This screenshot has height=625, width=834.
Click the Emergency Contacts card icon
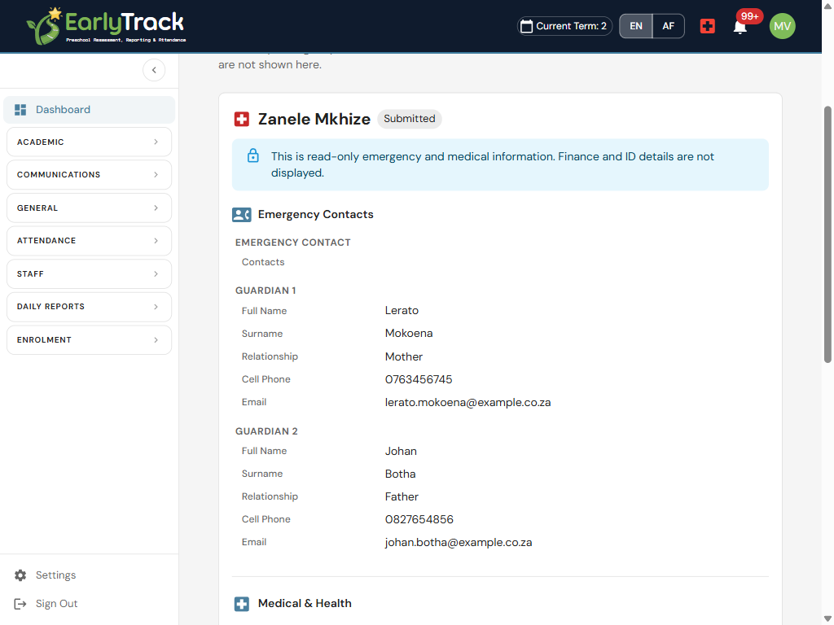tap(241, 215)
